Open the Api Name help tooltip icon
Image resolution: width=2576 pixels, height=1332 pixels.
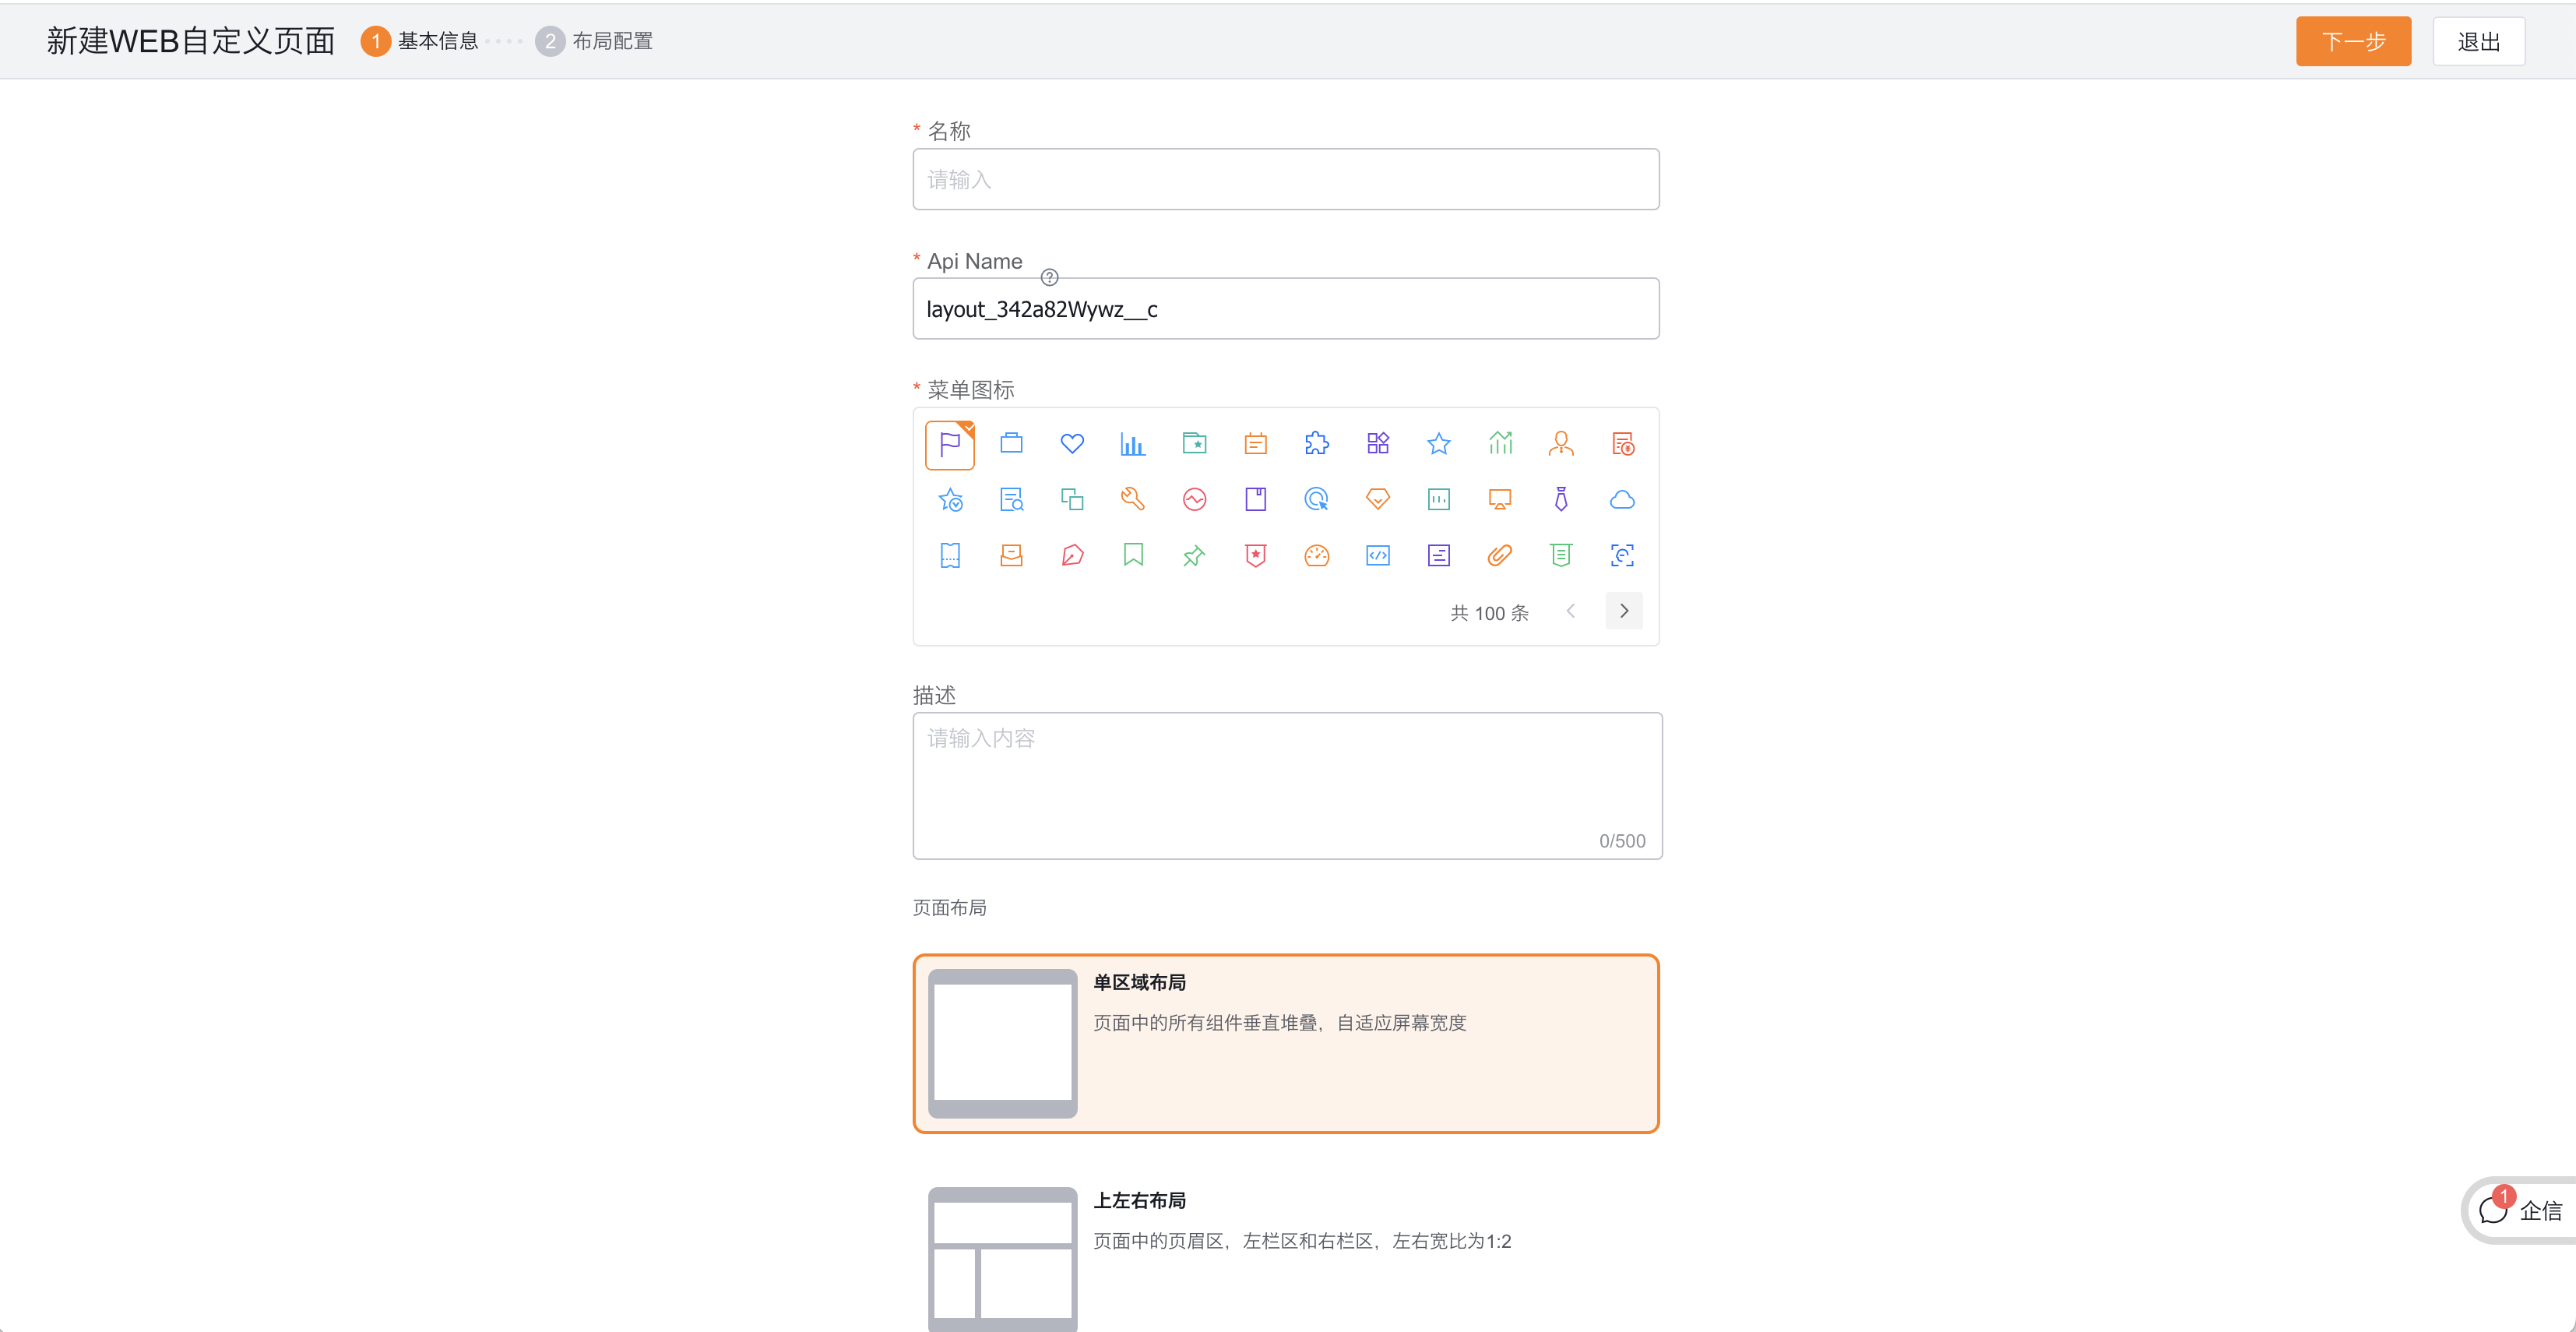click(x=1049, y=277)
